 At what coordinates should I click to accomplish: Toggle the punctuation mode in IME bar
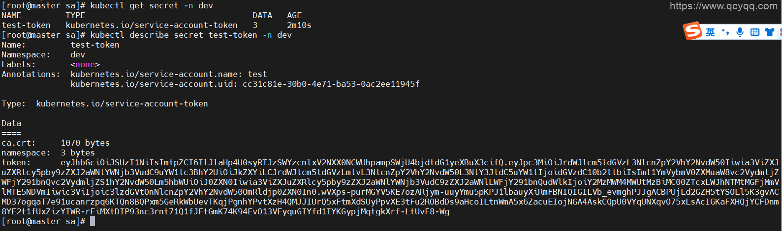point(725,32)
